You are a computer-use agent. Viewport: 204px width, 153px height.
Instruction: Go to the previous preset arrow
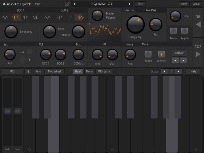tap(75, 4)
